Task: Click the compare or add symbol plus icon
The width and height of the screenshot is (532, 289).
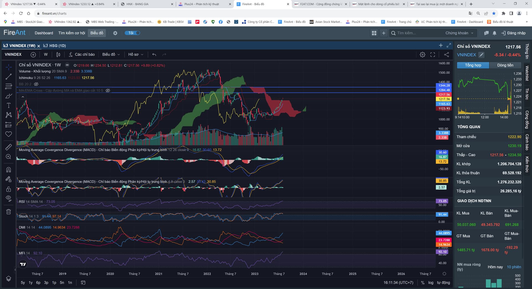Action: (x=33, y=54)
